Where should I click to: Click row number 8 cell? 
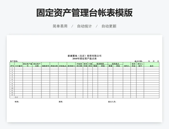[12, 84]
